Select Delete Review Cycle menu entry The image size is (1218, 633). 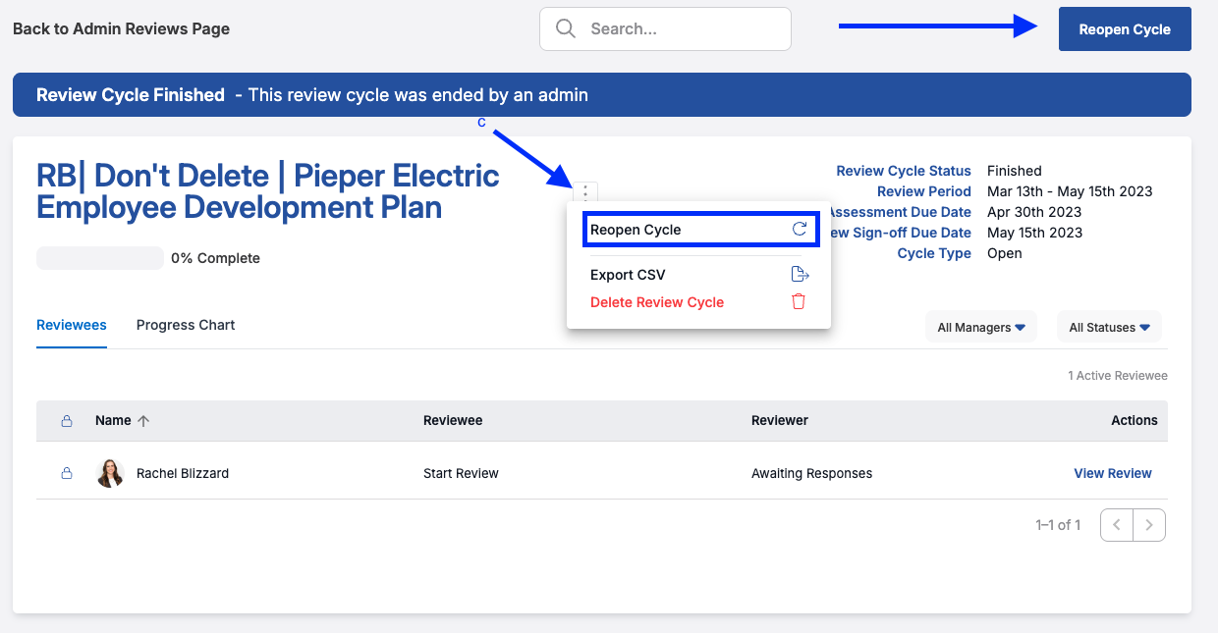(657, 302)
